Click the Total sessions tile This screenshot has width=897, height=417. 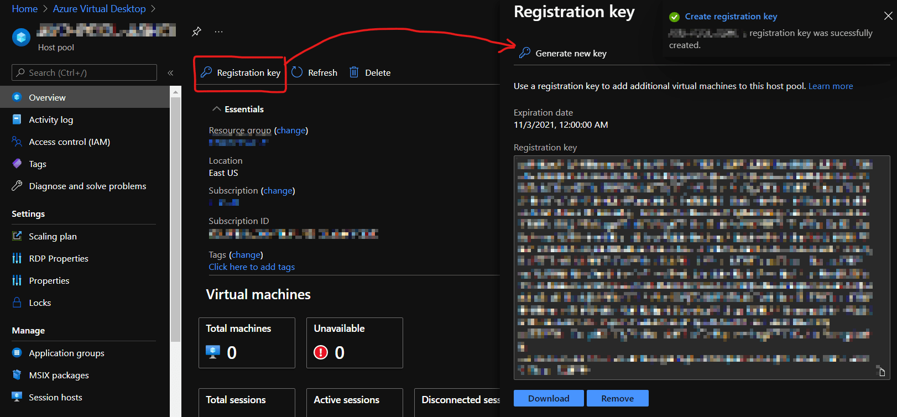[247, 403]
